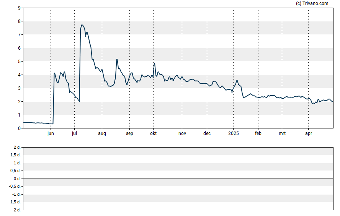
Task: Click the y-axis value 4
Action: 19,75
